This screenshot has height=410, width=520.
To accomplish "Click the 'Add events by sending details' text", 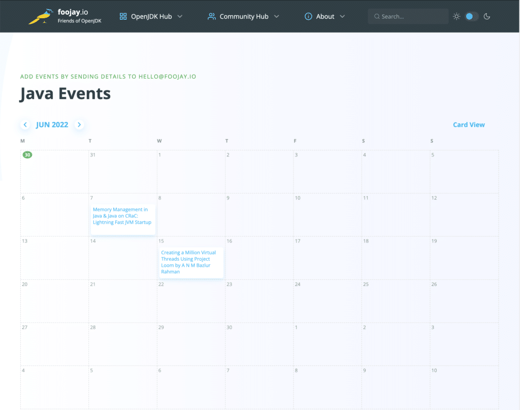I will pos(108,77).
